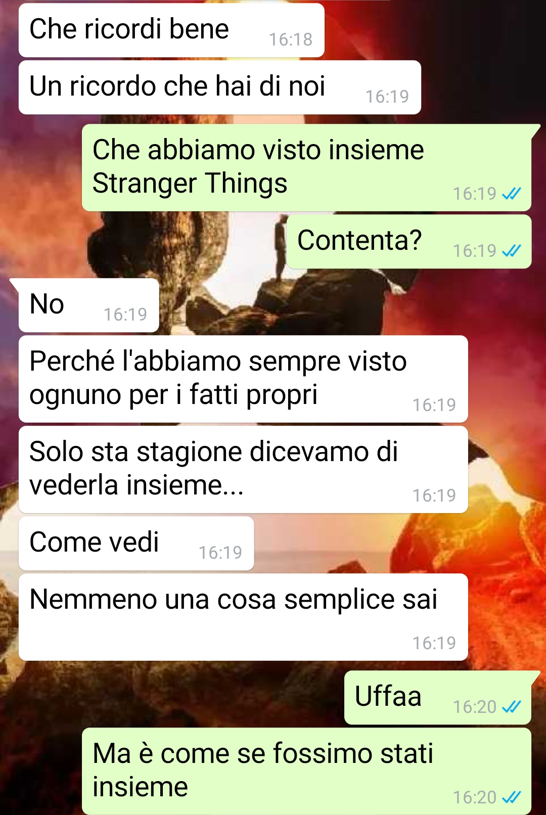Tap the 16:19 timestamp beside "No"
Image resolution: width=546 pixels, height=815 pixels.
click(125, 314)
